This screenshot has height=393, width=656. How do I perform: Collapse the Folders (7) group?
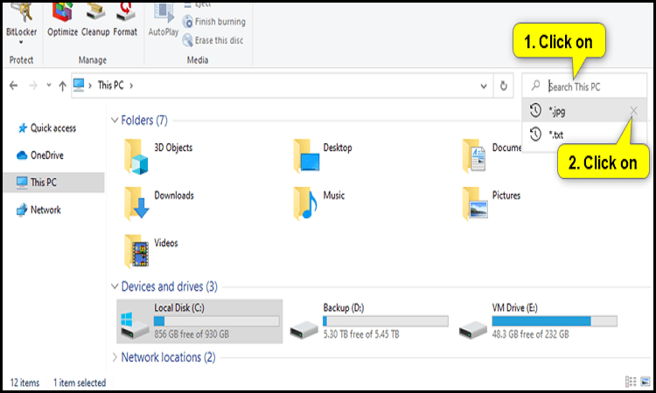(x=115, y=120)
